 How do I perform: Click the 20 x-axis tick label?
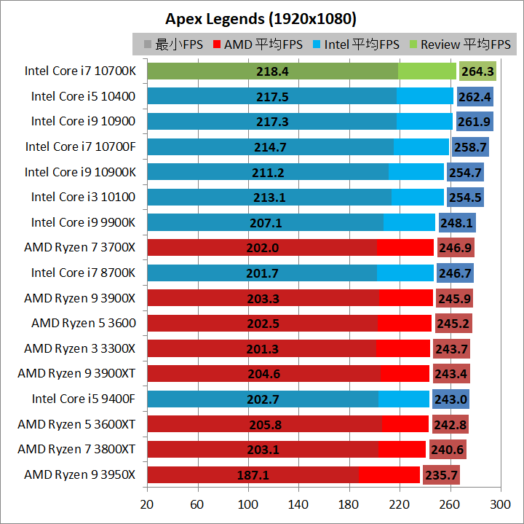point(147,504)
